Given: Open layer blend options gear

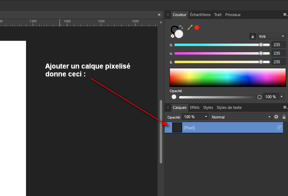Looking at the screenshot, I should [x=276, y=117].
